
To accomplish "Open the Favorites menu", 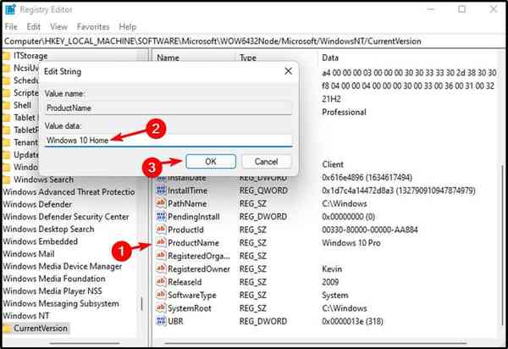I will click(x=93, y=26).
